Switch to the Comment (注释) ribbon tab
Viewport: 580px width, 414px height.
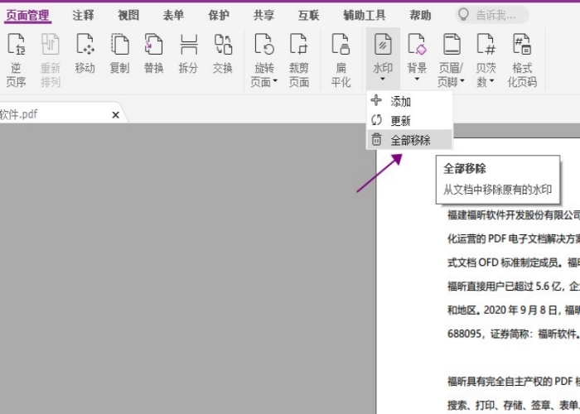pos(83,15)
